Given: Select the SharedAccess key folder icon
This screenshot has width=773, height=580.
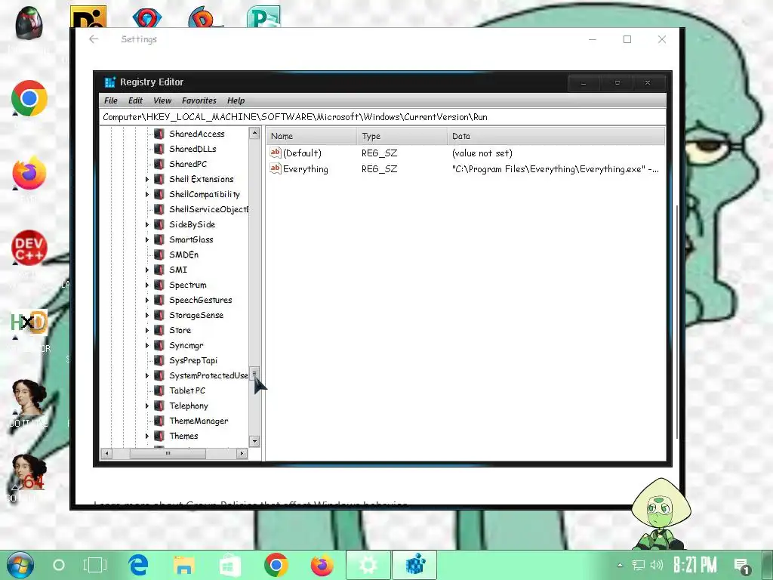Looking at the screenshot, I should pyautogui.click(x=159, y=134).
